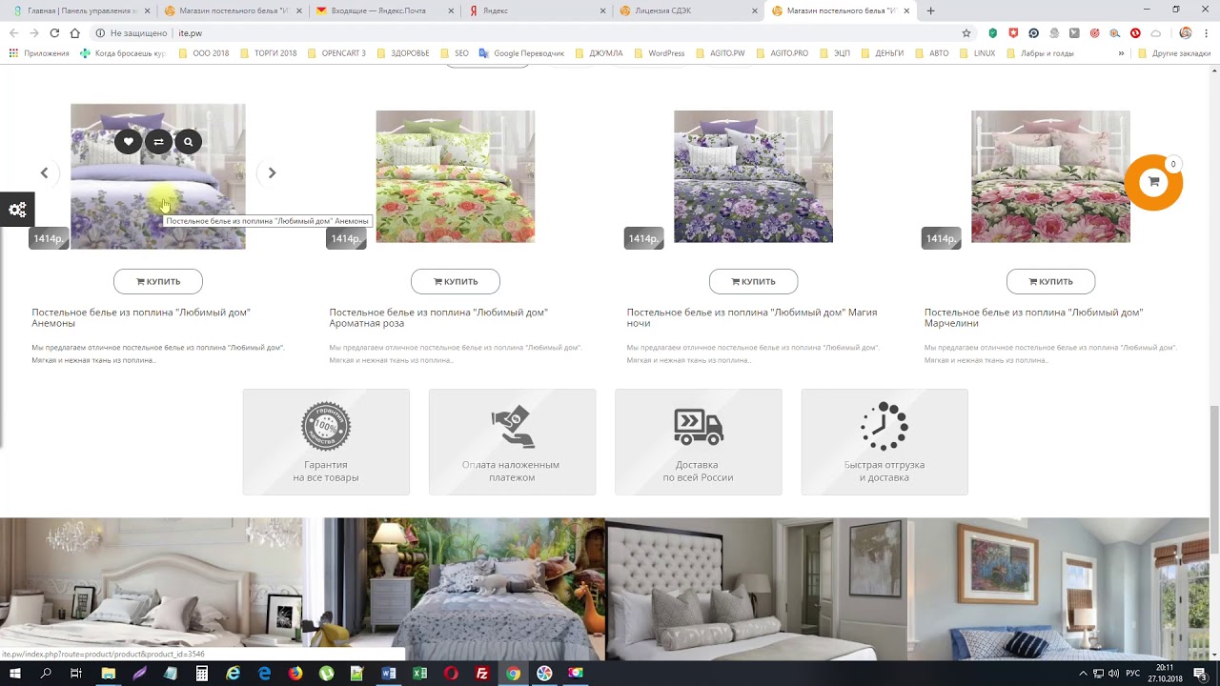This screenshot has width=1220, height=686.
Task: Switch to the Входящие — Яндекс.Почта tab
Action: (x=384, y=10)
